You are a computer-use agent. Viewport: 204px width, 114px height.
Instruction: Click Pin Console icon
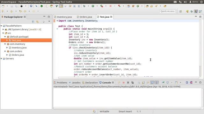pos(163,82)
